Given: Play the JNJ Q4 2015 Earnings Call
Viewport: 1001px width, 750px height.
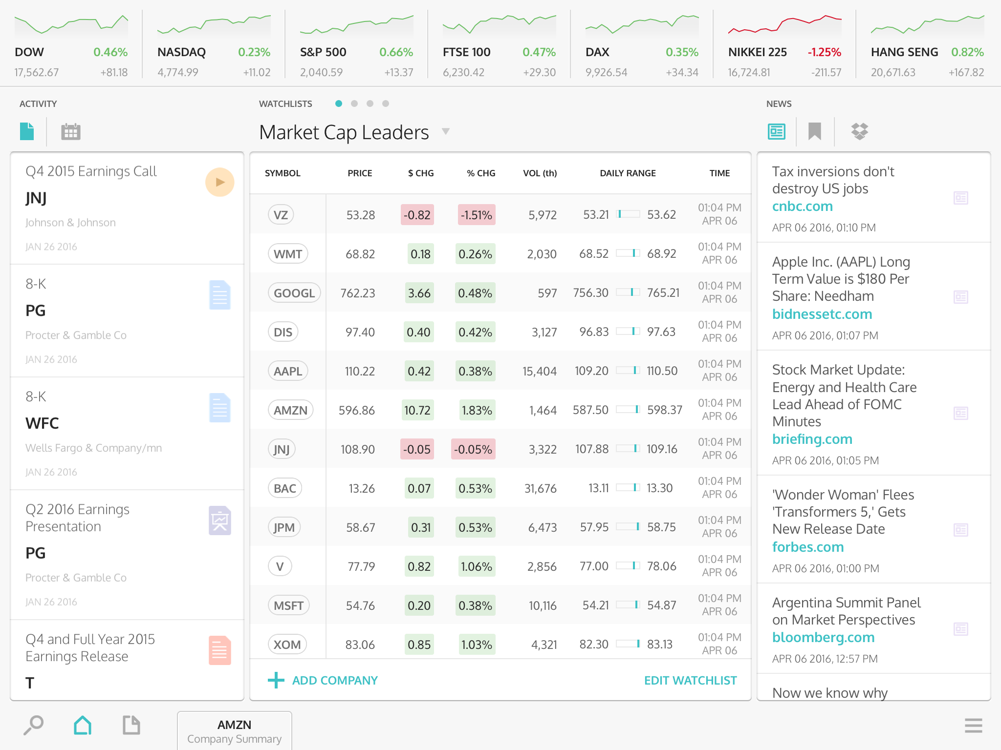Looking at the screenshot, I should [220, 182].
